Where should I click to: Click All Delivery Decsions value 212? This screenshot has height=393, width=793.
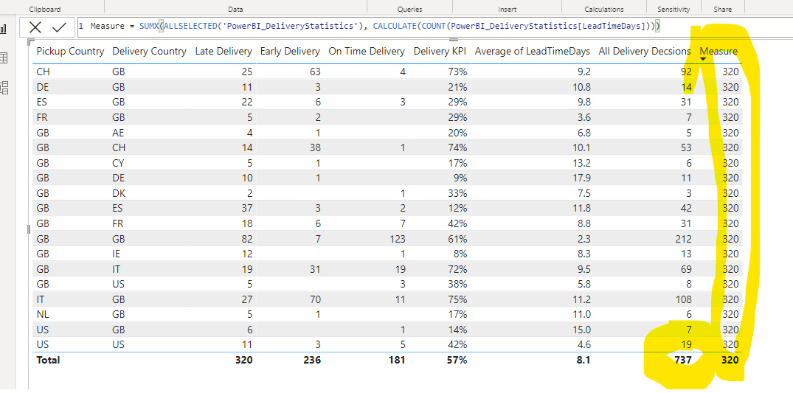[x=683, y=238]
